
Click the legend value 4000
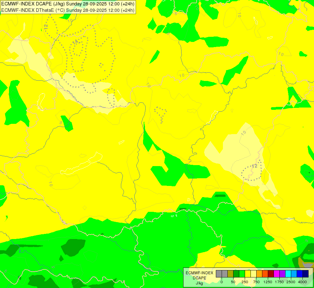(x=302, y=282)
